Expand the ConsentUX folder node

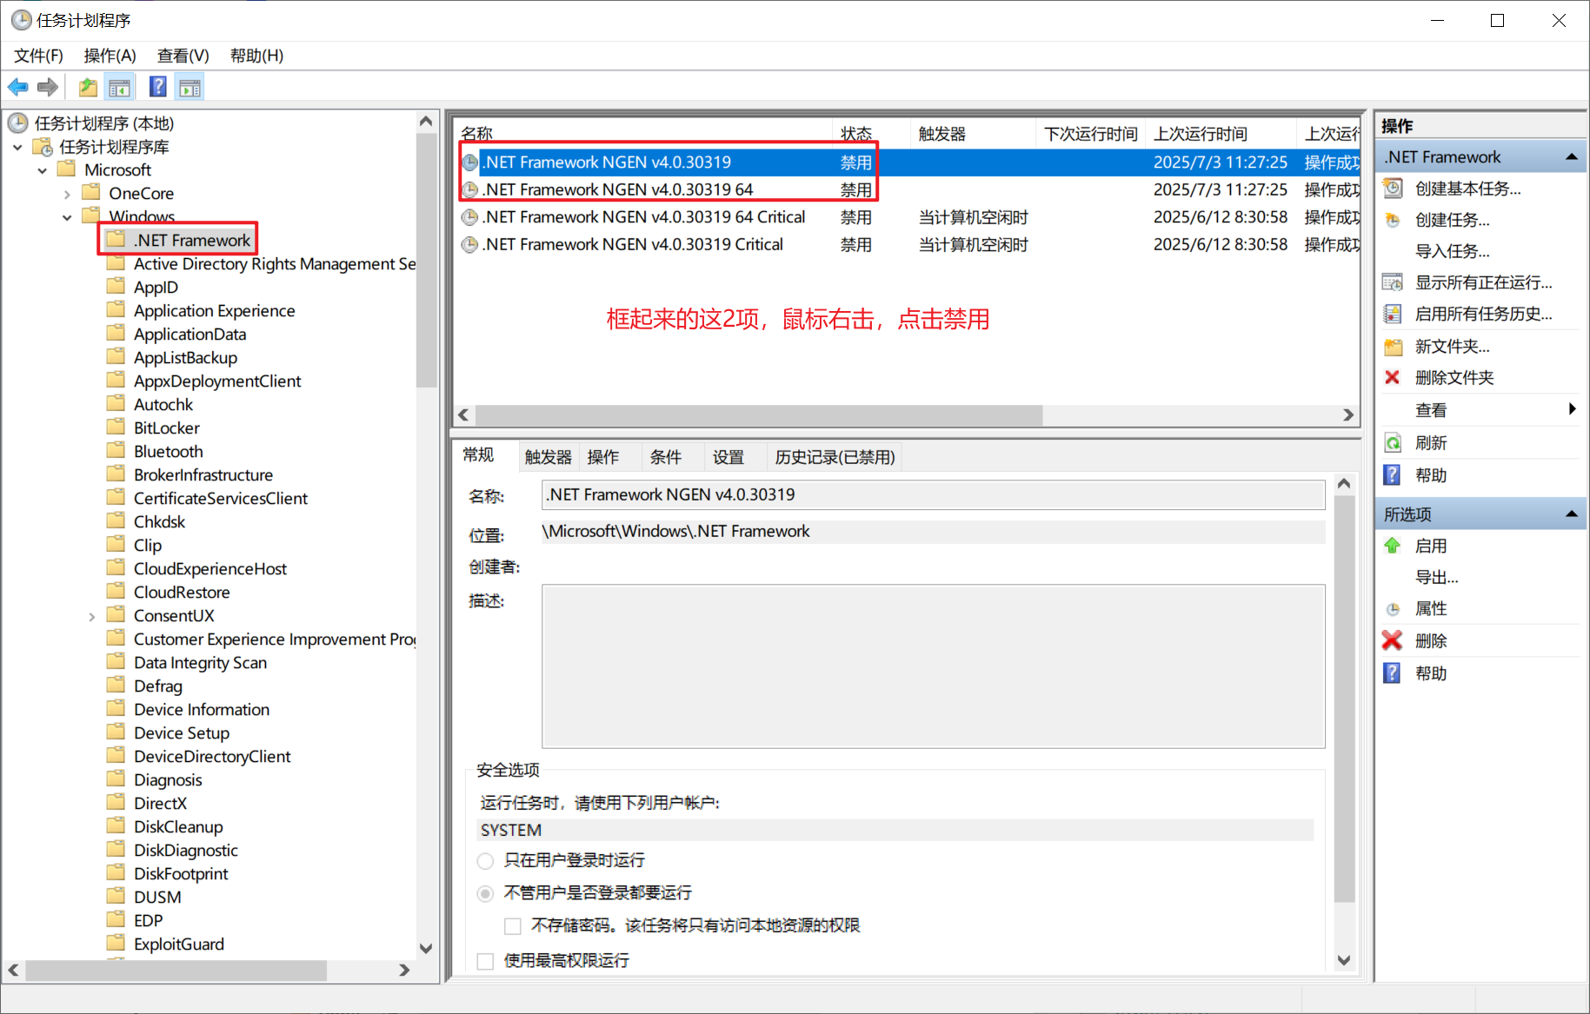tap(91, 616)
